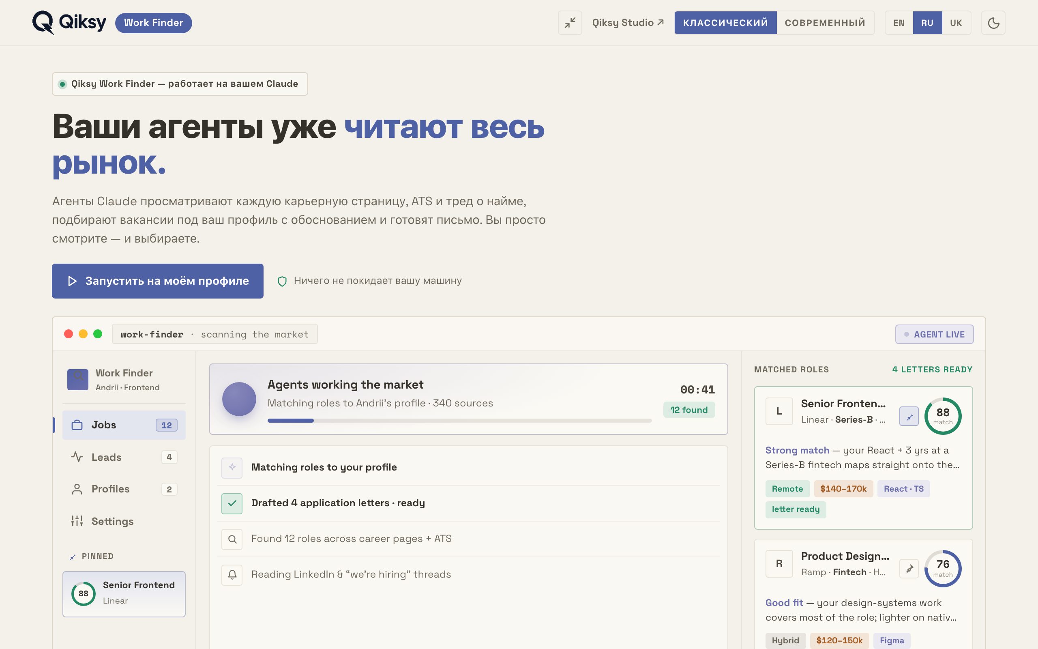Click the React · TS tag
This screenshot has height=649, width=1038.
(x=903, y=489)
